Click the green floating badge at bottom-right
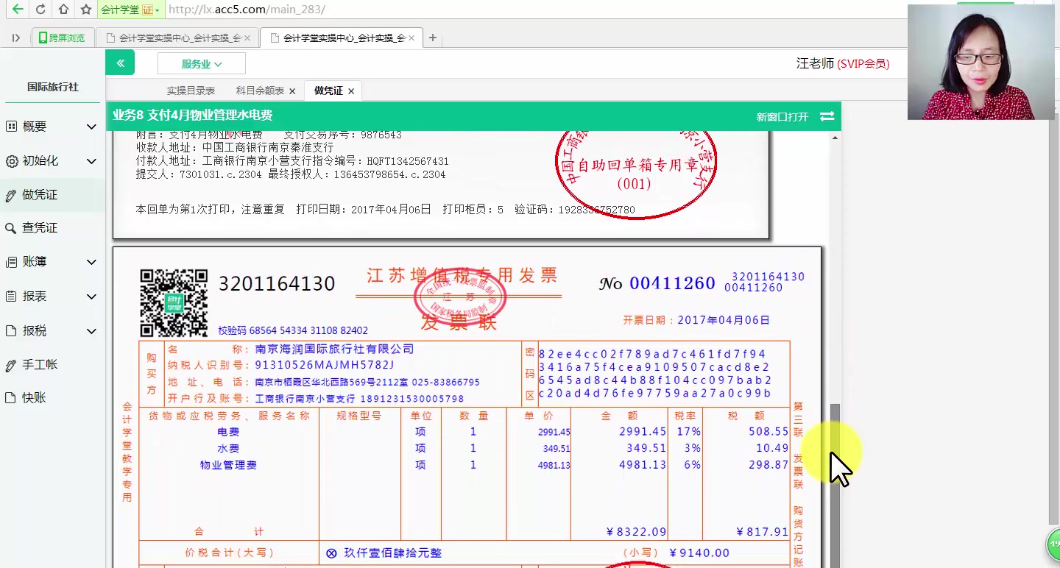 coord(1054,546)
